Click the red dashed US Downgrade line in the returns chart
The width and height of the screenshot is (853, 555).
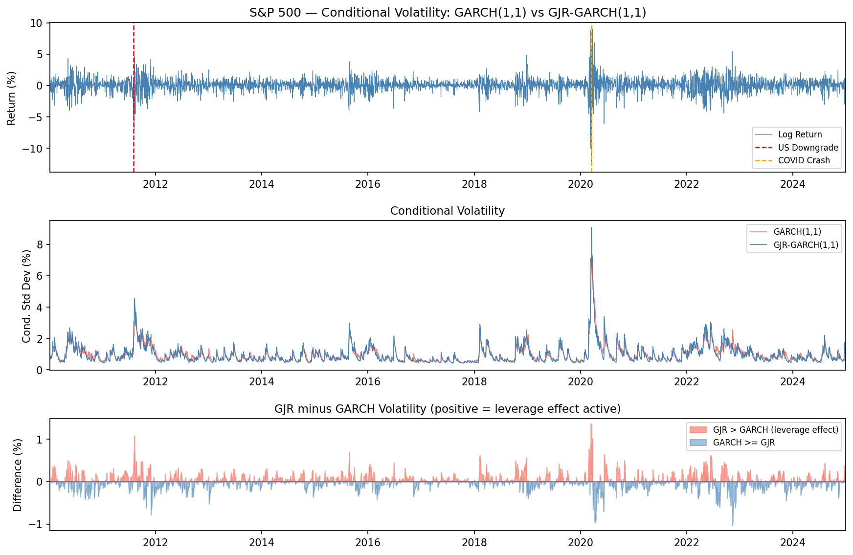[x=134, y=97]
